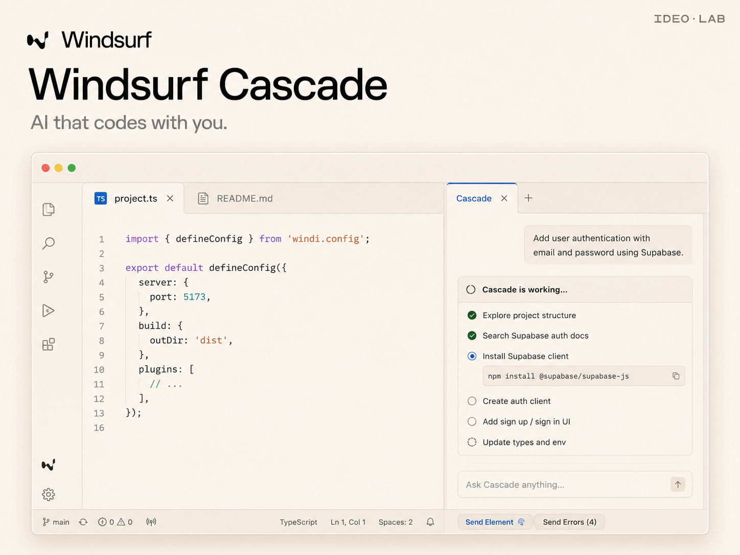Click the plugins: [ line
This screenshot has height=555, width=740.
pyautogui.click(x=166, y=369)
